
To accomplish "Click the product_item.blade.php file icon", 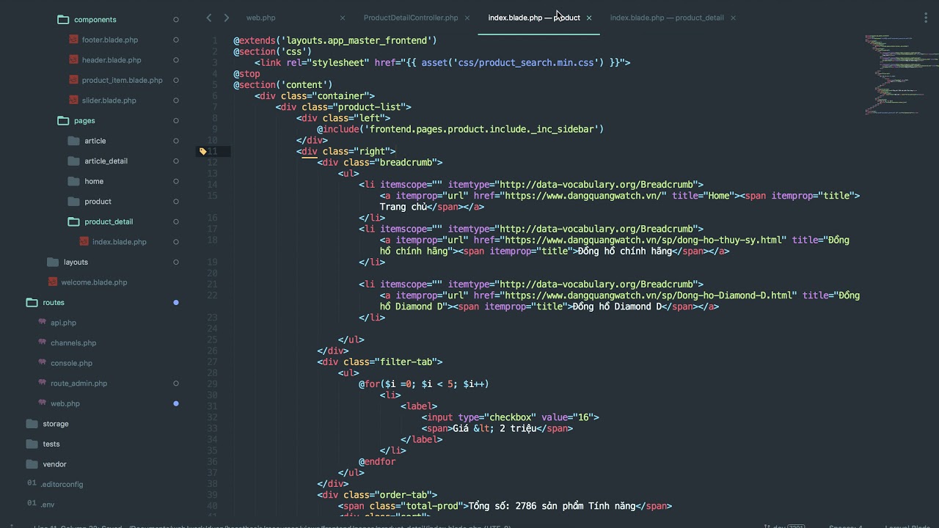I will pyautogui.click(x=73, y=80).
